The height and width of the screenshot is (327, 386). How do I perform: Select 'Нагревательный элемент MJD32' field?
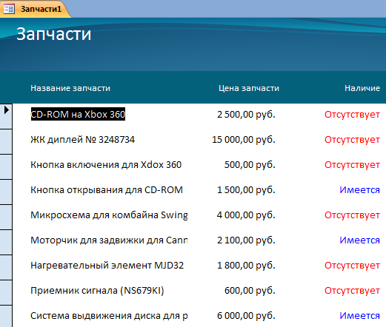click(107, 266)
